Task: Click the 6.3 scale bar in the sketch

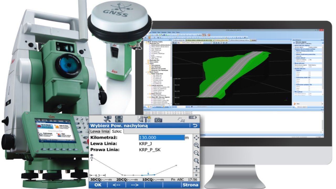Action: (98, 175)
